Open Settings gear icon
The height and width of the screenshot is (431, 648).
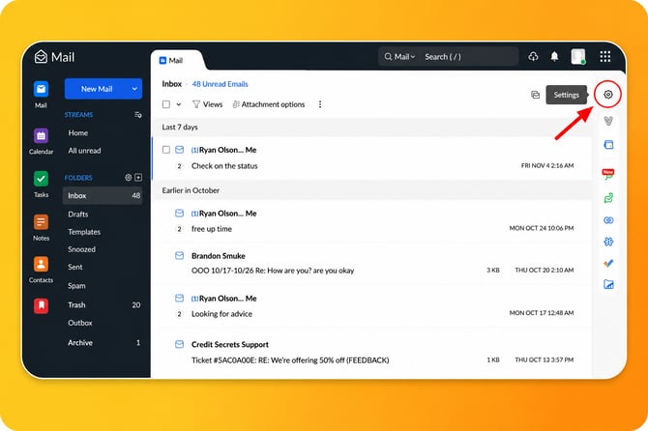click(x=608, y=95)
